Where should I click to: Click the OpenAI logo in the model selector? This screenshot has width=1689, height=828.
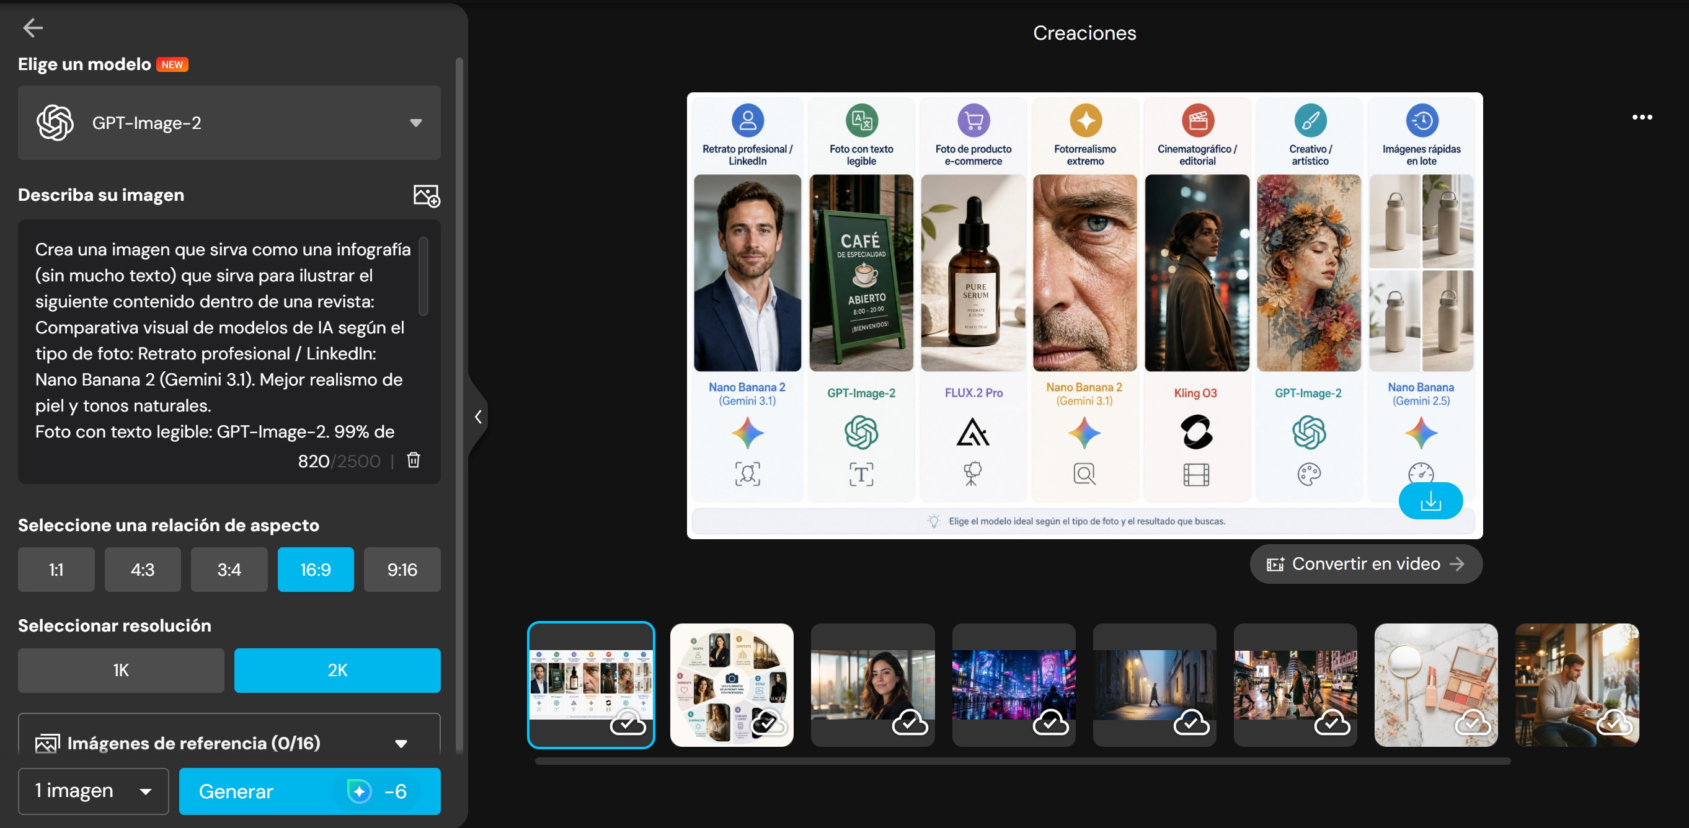pos(55,123)
